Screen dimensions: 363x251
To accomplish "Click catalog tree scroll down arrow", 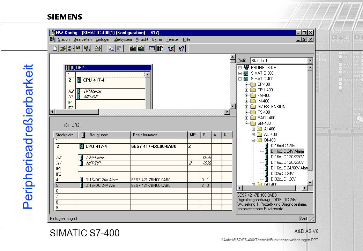I will (x=310, y=183).
